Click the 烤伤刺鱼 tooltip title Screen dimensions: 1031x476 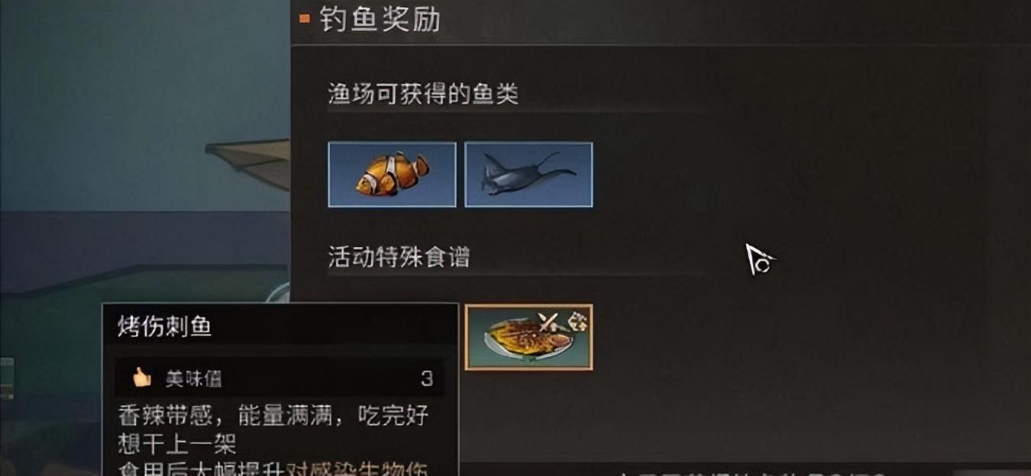click(x=164, y=327)
